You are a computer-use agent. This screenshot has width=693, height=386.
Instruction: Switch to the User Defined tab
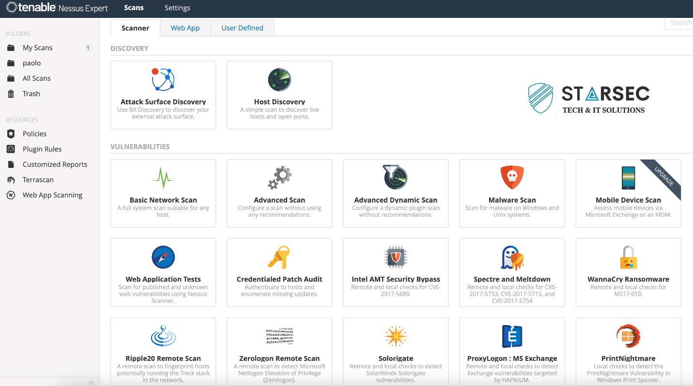click(x=242, y=28)
